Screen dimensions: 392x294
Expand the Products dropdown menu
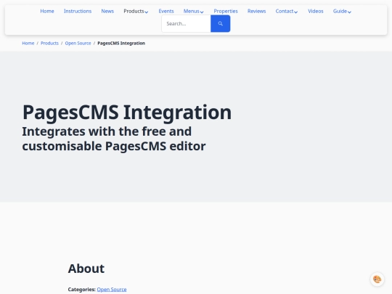136,11
